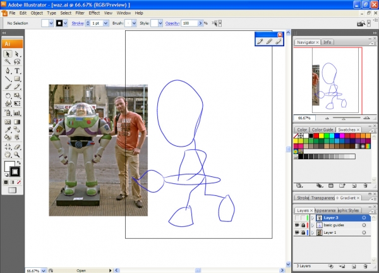Select the Live Paint Bucket tool
This screenshot has height=273, width=379.
click(x=8, y=137)
